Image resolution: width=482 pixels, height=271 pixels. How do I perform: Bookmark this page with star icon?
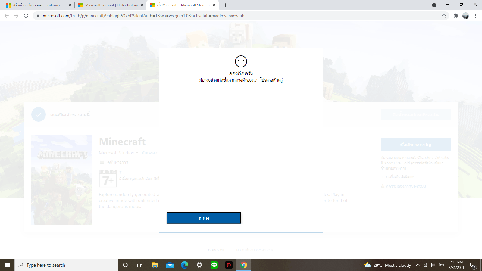[x=444, y=16]
